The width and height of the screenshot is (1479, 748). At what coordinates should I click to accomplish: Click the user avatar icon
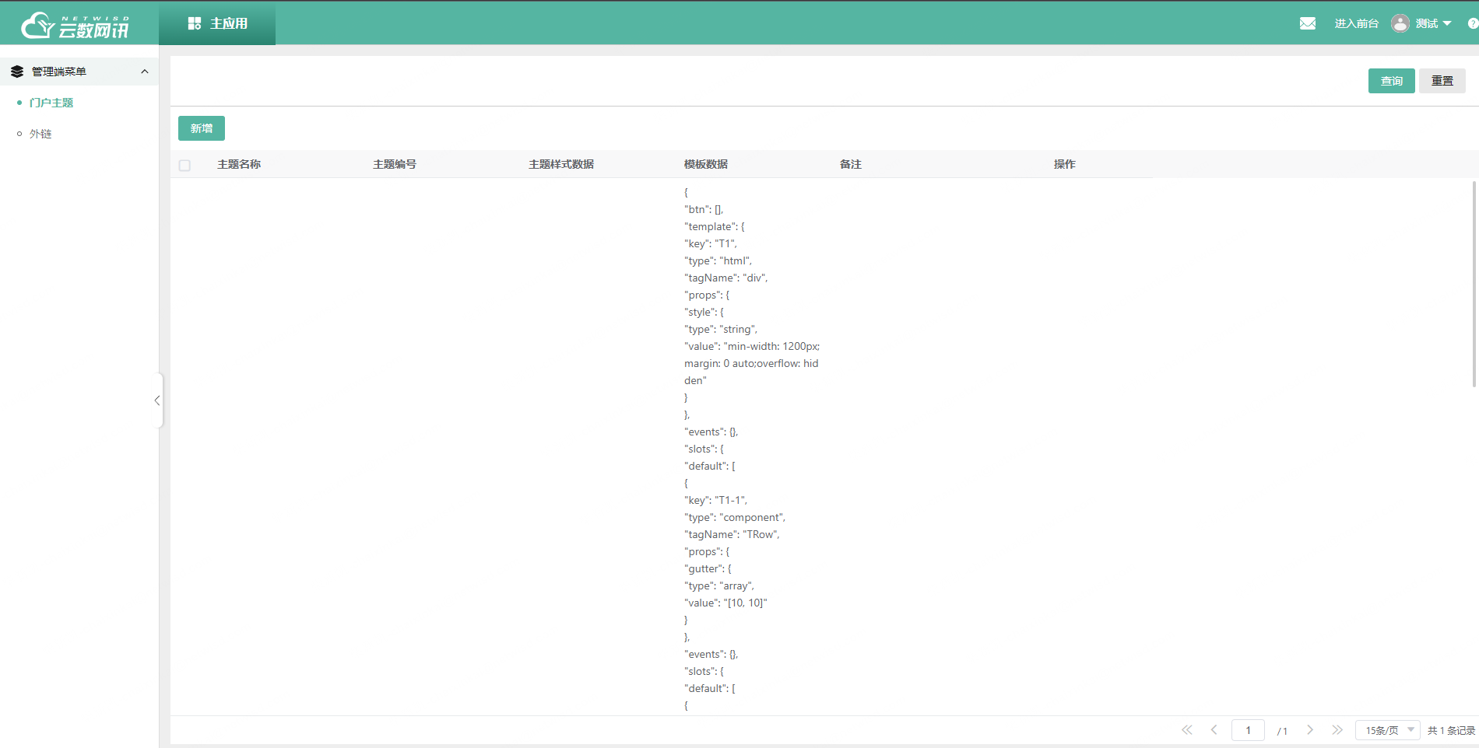click(1400, 23)
